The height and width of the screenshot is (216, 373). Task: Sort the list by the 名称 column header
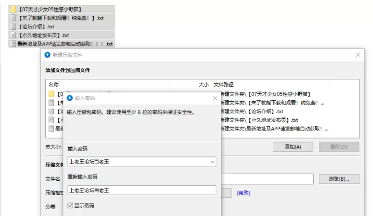54,85
